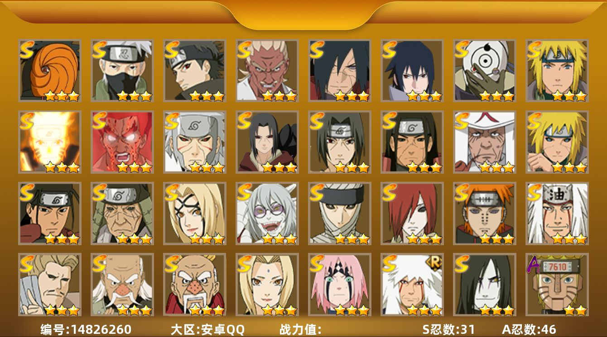Viewport: 607px width, 337px height.
Task: Click the bandage-wrapped face ninja portrait
Action: coord(340,214)
